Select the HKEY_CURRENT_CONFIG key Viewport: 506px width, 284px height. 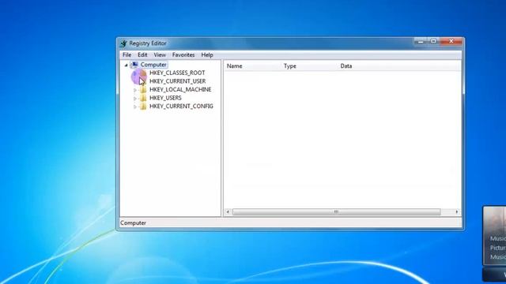point(181,106)
